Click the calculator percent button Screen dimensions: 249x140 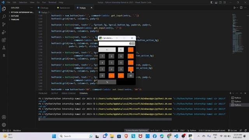point(107,82)
